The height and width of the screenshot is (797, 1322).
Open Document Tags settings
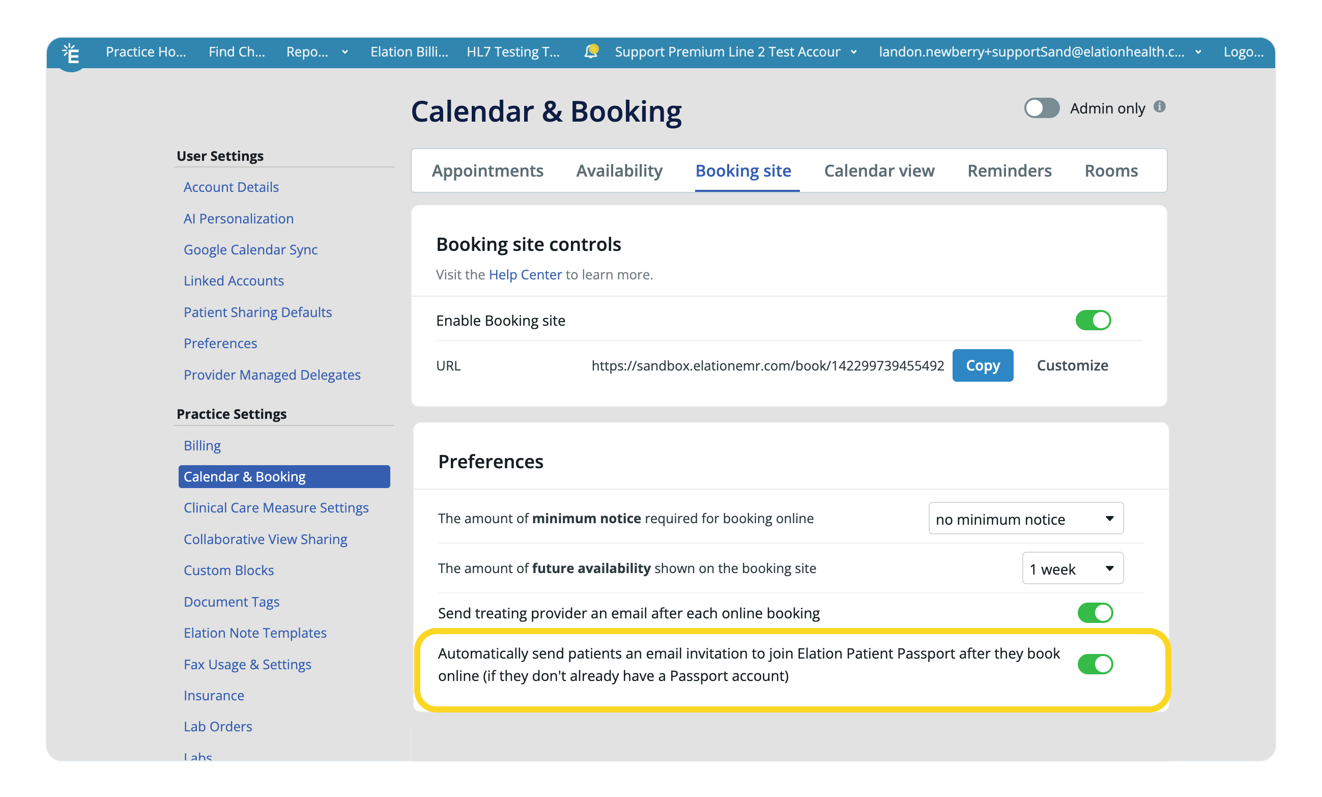pyautogui.click(x=232, y=602)
